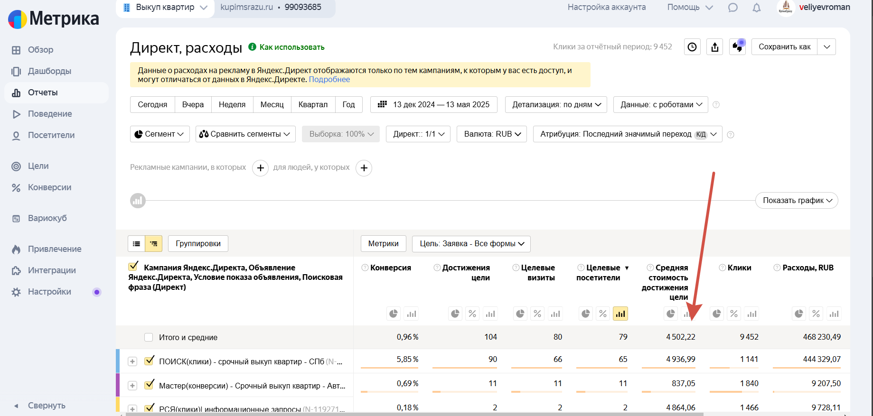Select pie icon under Средняя стоимость
This screenshot has height=416, width=873.
pyautogui.click(x=670, y=314)
